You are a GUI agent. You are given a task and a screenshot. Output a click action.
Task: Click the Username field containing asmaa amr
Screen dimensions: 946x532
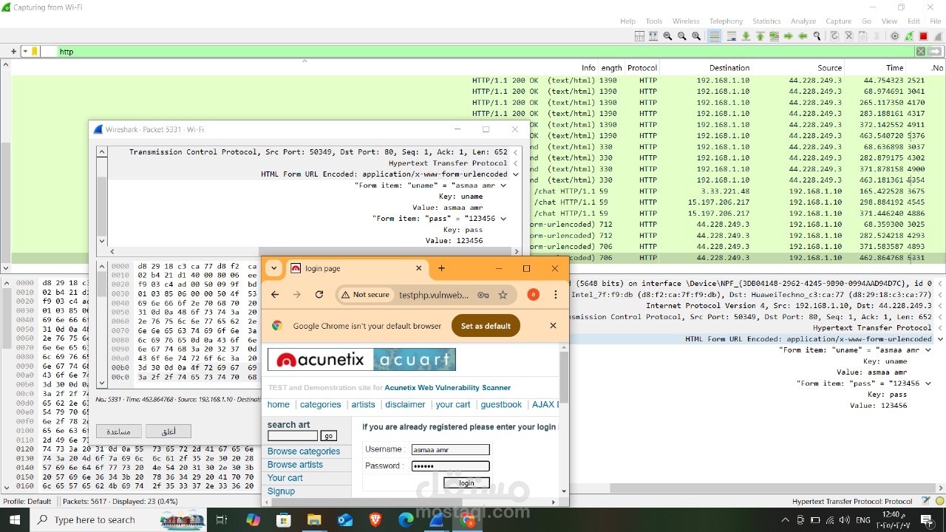point(450,449)
